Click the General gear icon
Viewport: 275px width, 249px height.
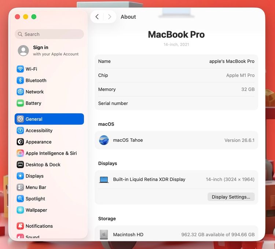pyautogui.click(x=20, y=119)
